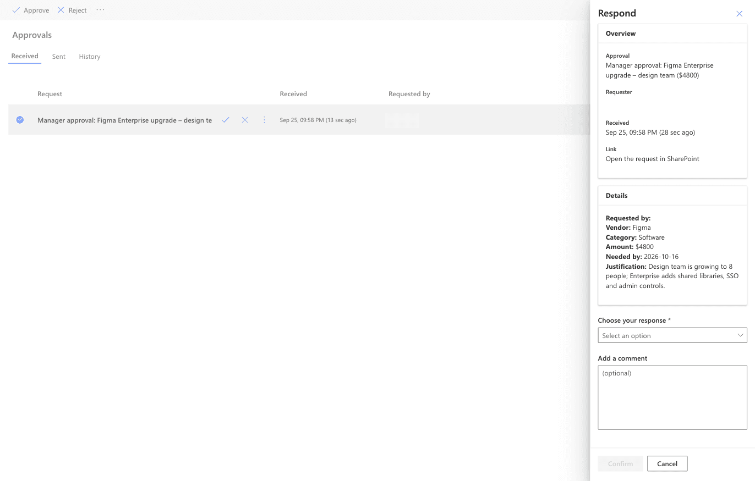Click the Details section header
Viewport: 755px width, 481px height.
(672, 196)
